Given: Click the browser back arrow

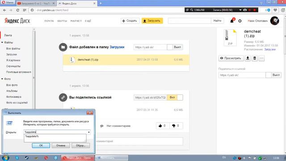Looking at the screenshot, I should (4, 10).
